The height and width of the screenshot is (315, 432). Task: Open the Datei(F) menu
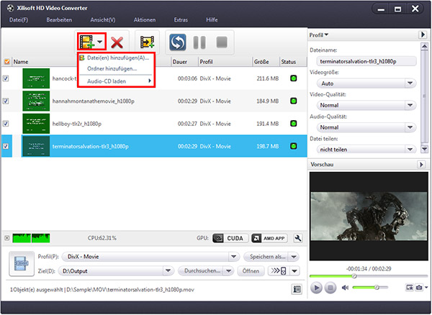pos(19,20)
